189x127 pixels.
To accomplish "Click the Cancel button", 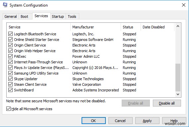I will (x=120, y=121).
